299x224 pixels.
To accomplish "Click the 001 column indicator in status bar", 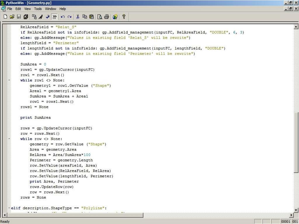I will pyautogui.click(x=295, y=222).
